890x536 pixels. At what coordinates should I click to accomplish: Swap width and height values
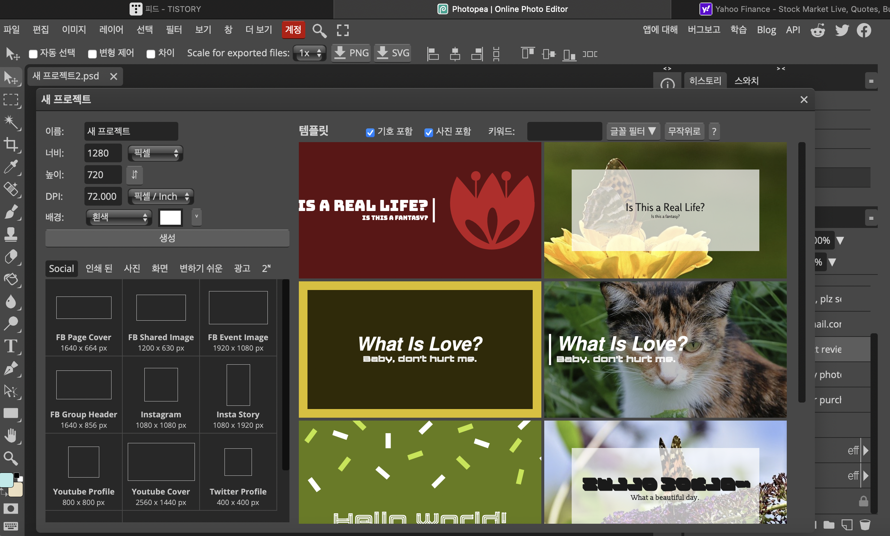pos(134,175)
